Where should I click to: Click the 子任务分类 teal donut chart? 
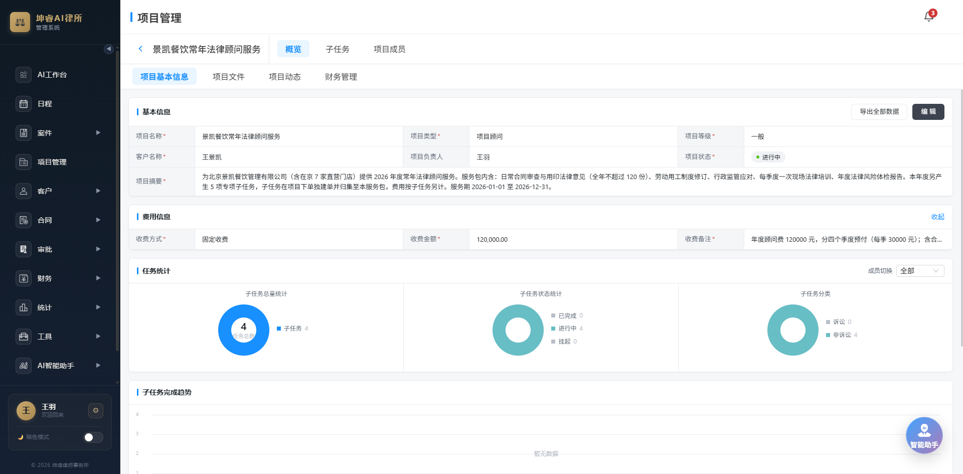coord(793,330)
